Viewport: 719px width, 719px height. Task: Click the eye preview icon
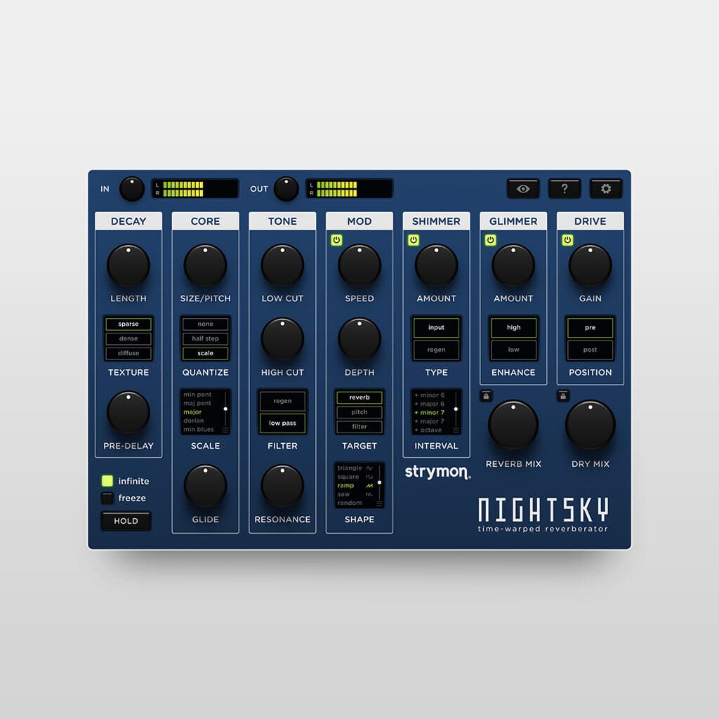click(523, 188)
